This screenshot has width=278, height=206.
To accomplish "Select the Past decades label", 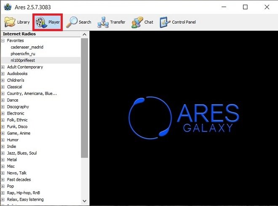I will [x=19, y=179].
